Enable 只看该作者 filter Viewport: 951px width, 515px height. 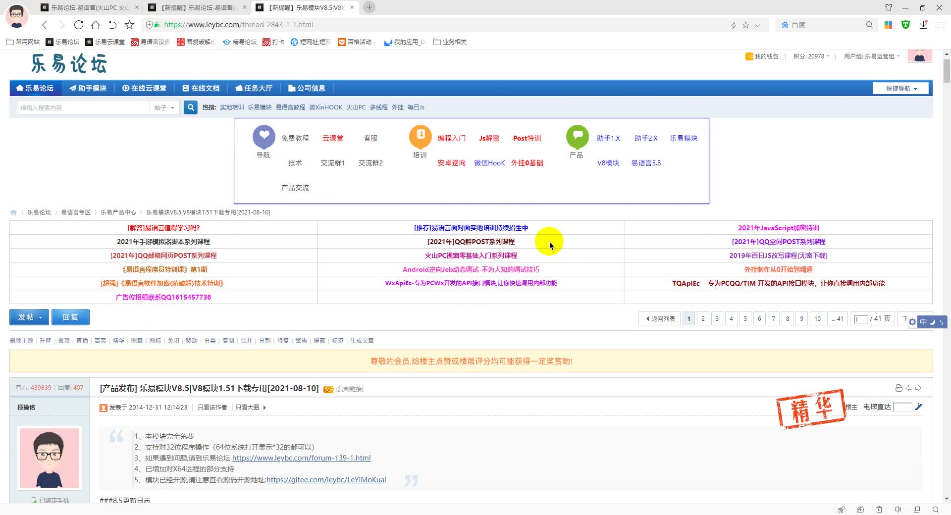213,407
